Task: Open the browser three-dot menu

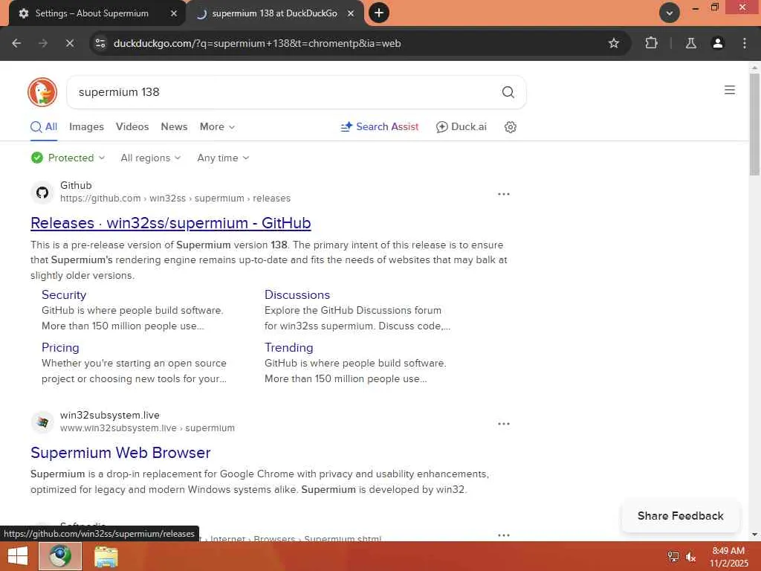Action: point(745,43)
